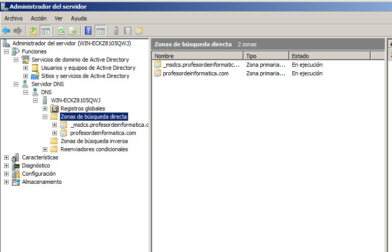Select profesordeinformatica.com zone in right list
This screenshot has width=392, height=252.
[195, 73]
